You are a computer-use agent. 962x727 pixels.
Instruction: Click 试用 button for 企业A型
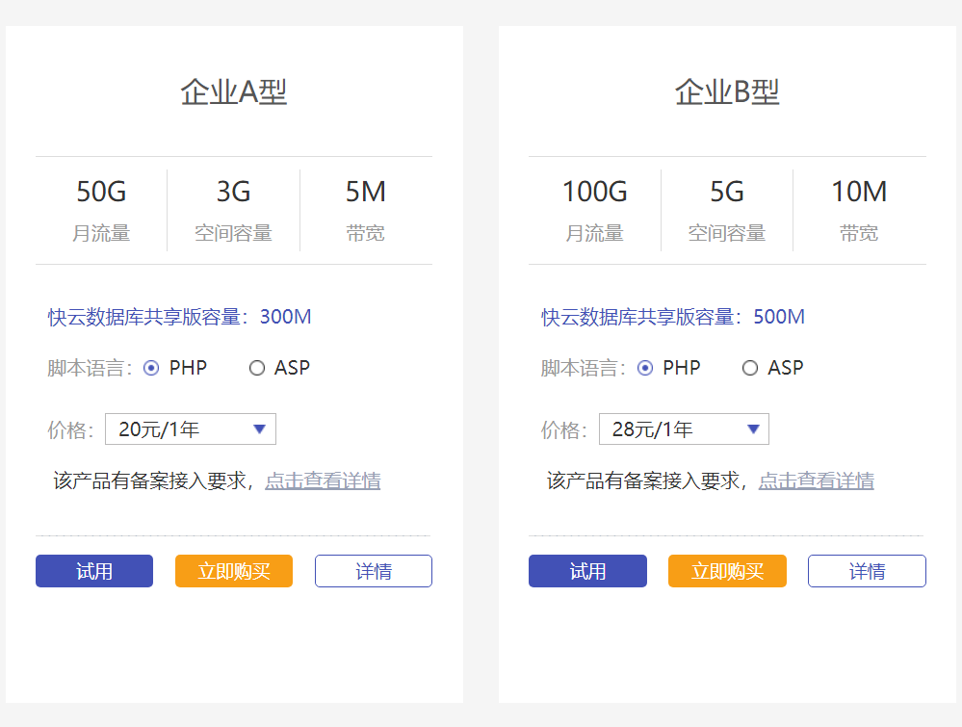click(94, 571)
